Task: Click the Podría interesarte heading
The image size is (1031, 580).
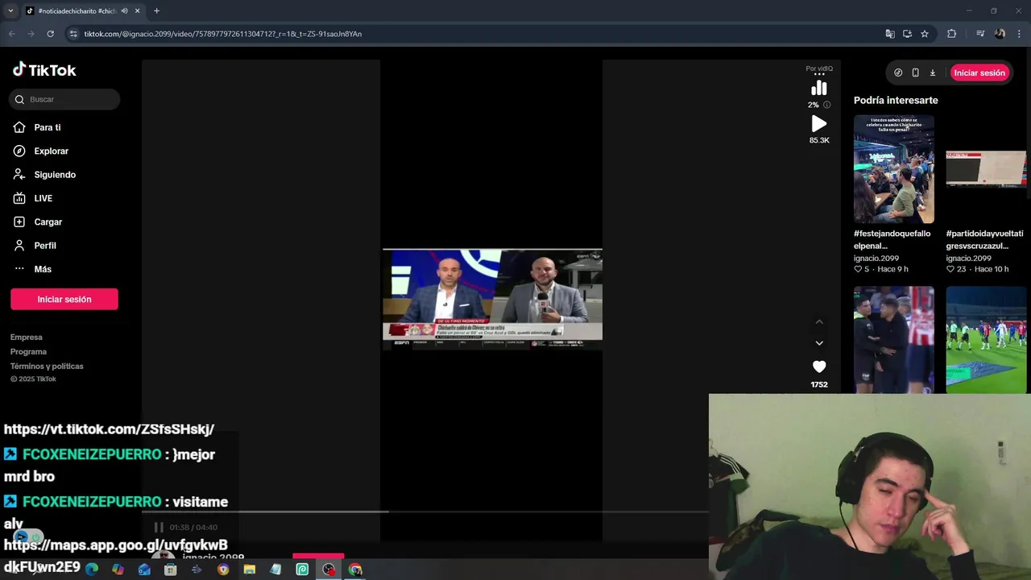Action: [x=896, y=100]
